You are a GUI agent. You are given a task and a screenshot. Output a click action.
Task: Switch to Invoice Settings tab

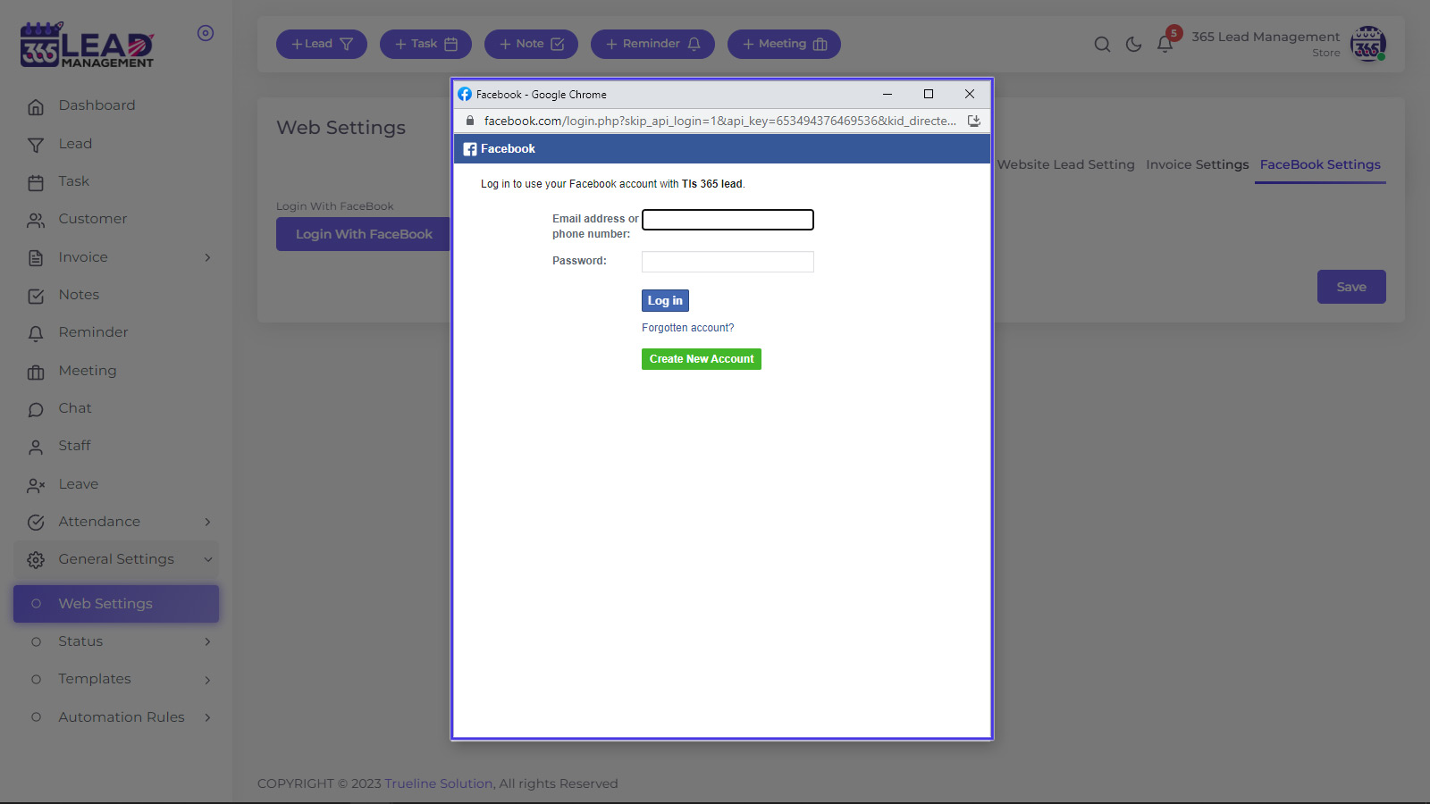[1198, 164]
